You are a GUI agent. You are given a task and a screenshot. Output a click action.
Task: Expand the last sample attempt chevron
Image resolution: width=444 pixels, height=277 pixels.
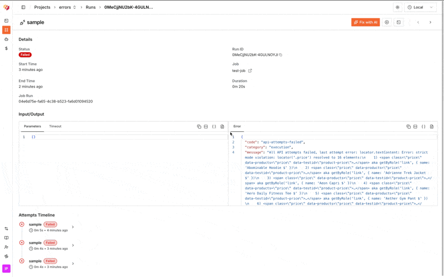click(73, 264)
